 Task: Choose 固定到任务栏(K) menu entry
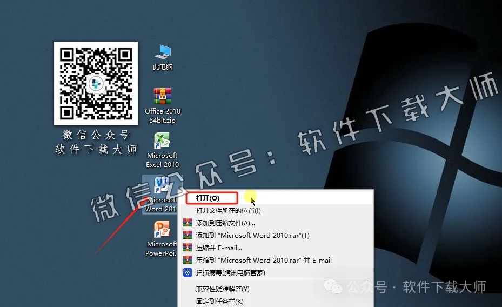point(276,301)
